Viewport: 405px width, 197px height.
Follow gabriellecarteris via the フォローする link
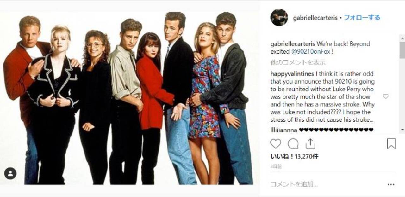point(362,18)
